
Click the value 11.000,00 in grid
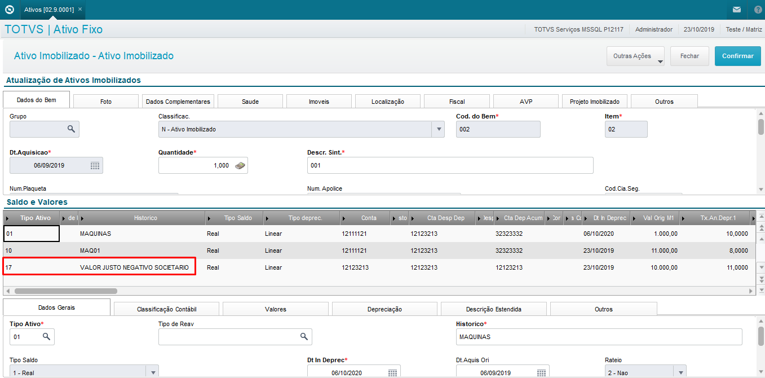coord(664,250)
